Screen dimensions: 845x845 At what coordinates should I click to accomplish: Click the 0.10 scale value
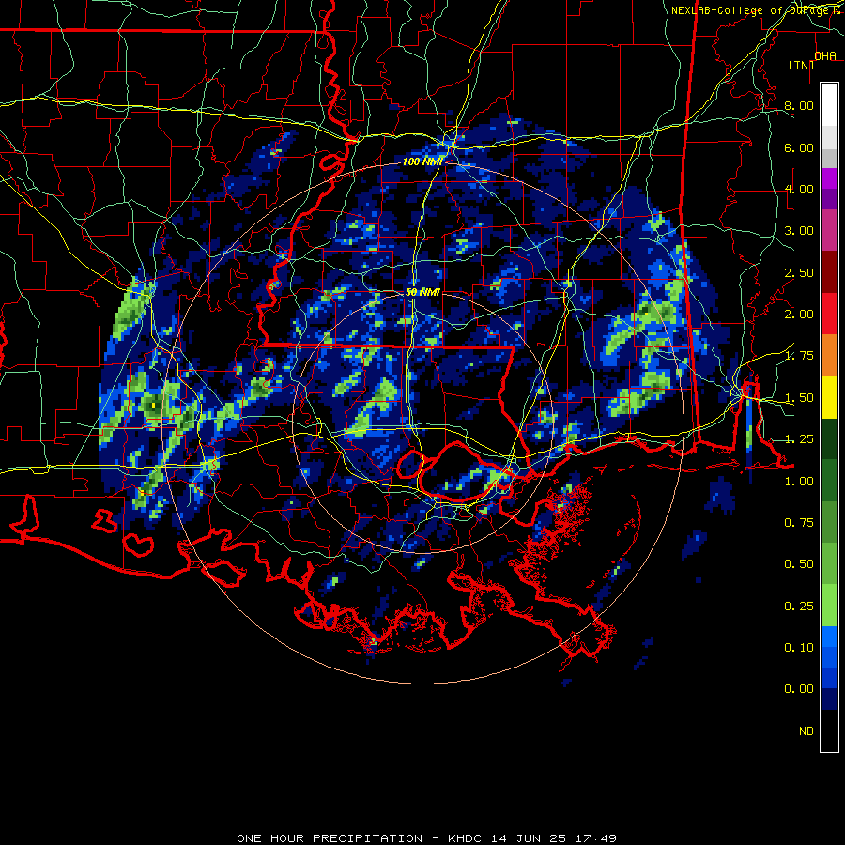tap(799, 648)
